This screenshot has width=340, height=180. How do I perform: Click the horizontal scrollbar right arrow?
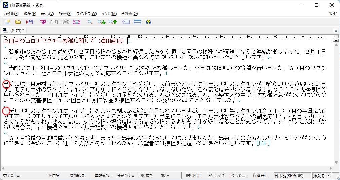click(331, 168)
